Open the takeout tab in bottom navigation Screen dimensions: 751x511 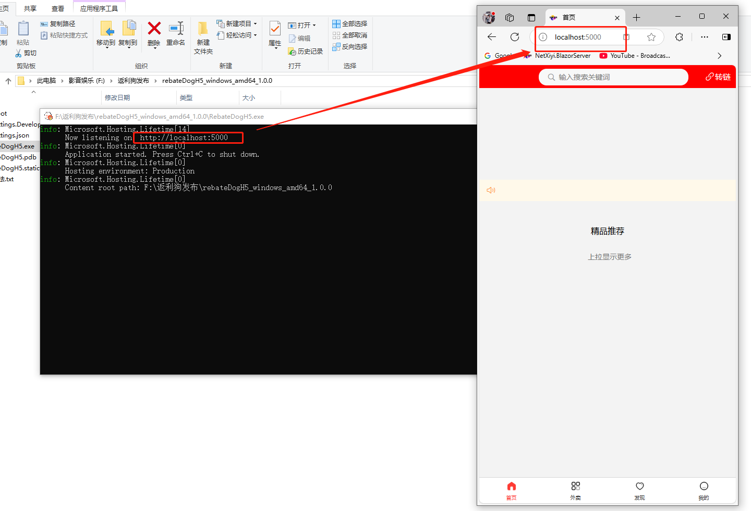click(x=575, y=490)
